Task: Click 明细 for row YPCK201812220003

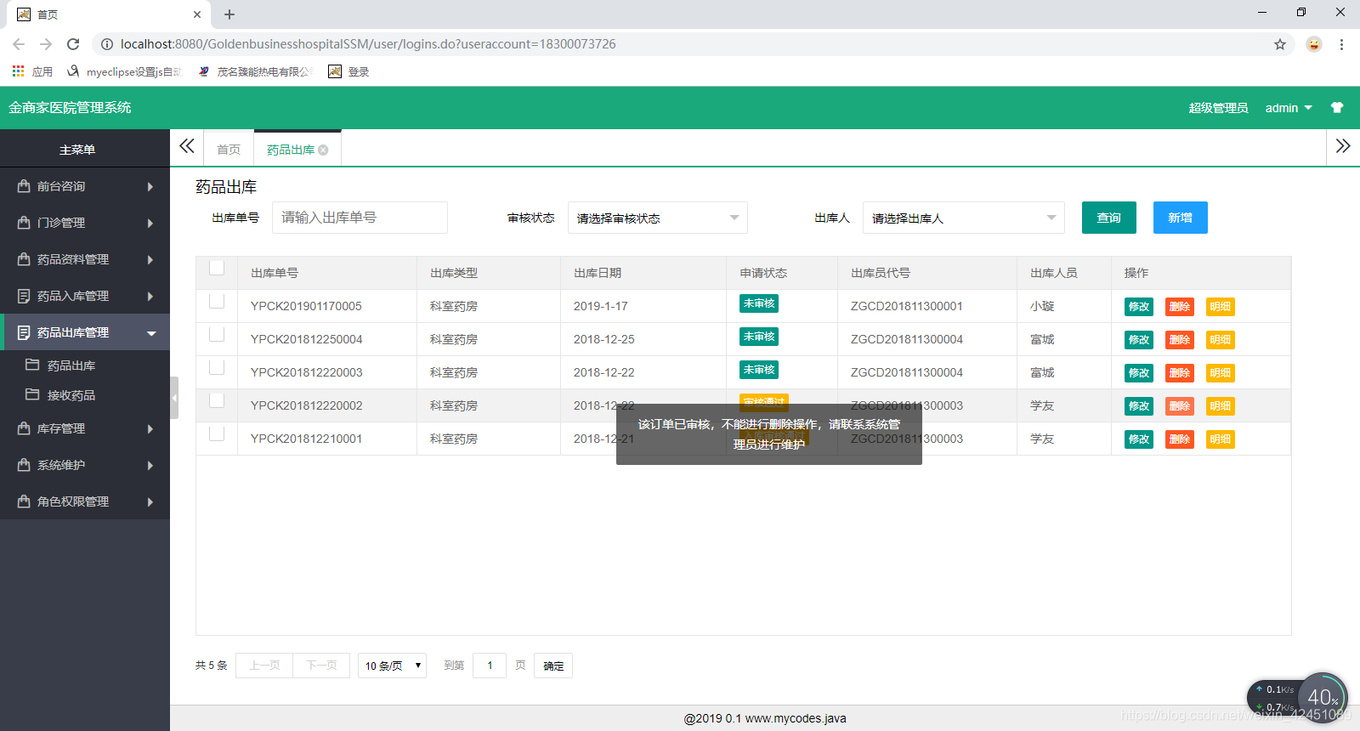Action: pos(1221,373)
